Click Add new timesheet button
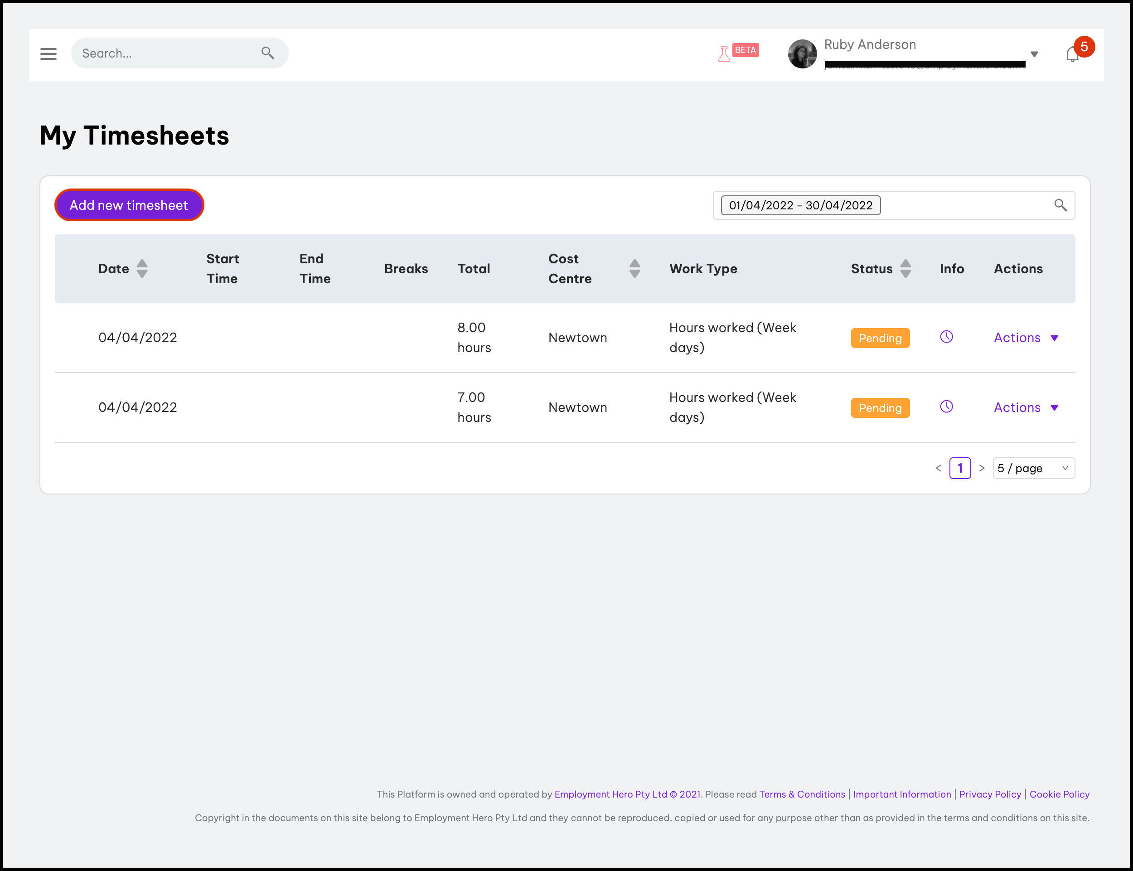1133x871 pixels. click(x=129, y=205)
